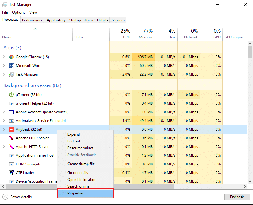
Task: Collapse view using Fewer details
Action: [x=17, y=197]
